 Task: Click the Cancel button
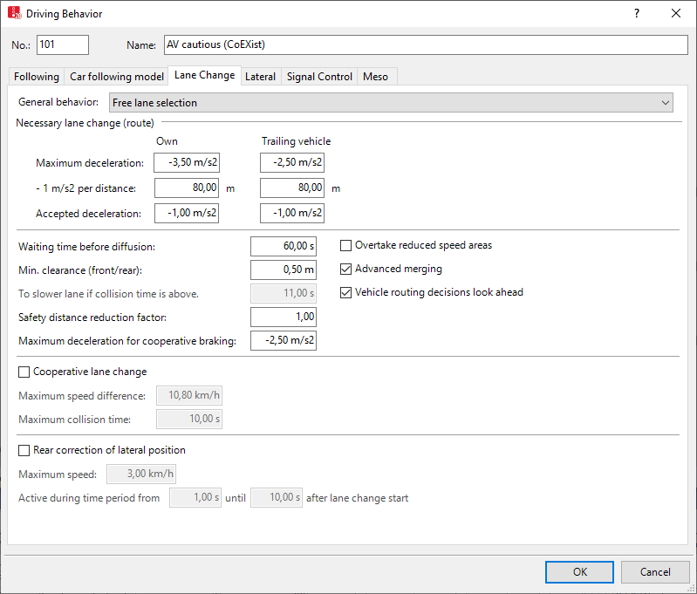pyautogui.click(x=655, y=572)
